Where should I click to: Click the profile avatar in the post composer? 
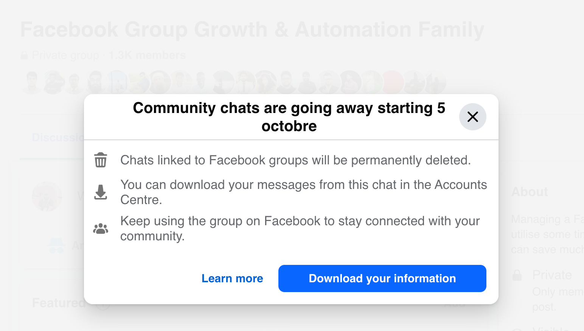(47, 196)
